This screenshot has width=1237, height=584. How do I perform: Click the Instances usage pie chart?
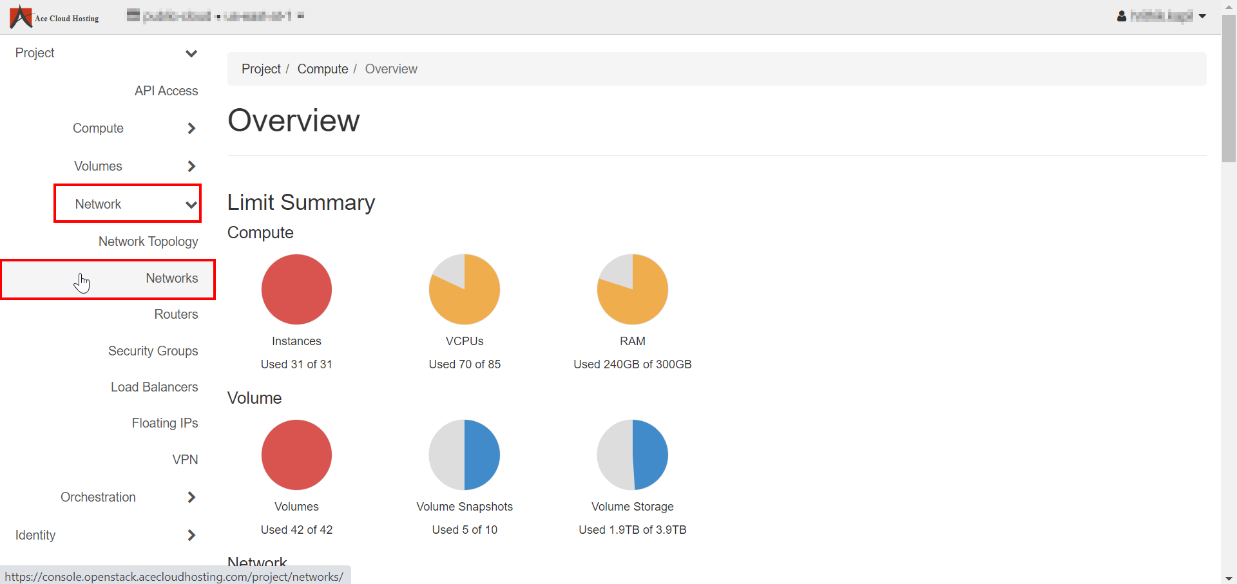pyautogui.click(x=296, y=289)
